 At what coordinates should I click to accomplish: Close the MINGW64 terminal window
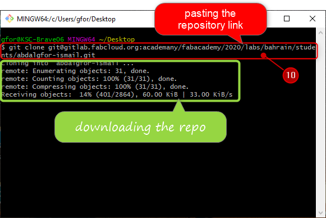313,19
